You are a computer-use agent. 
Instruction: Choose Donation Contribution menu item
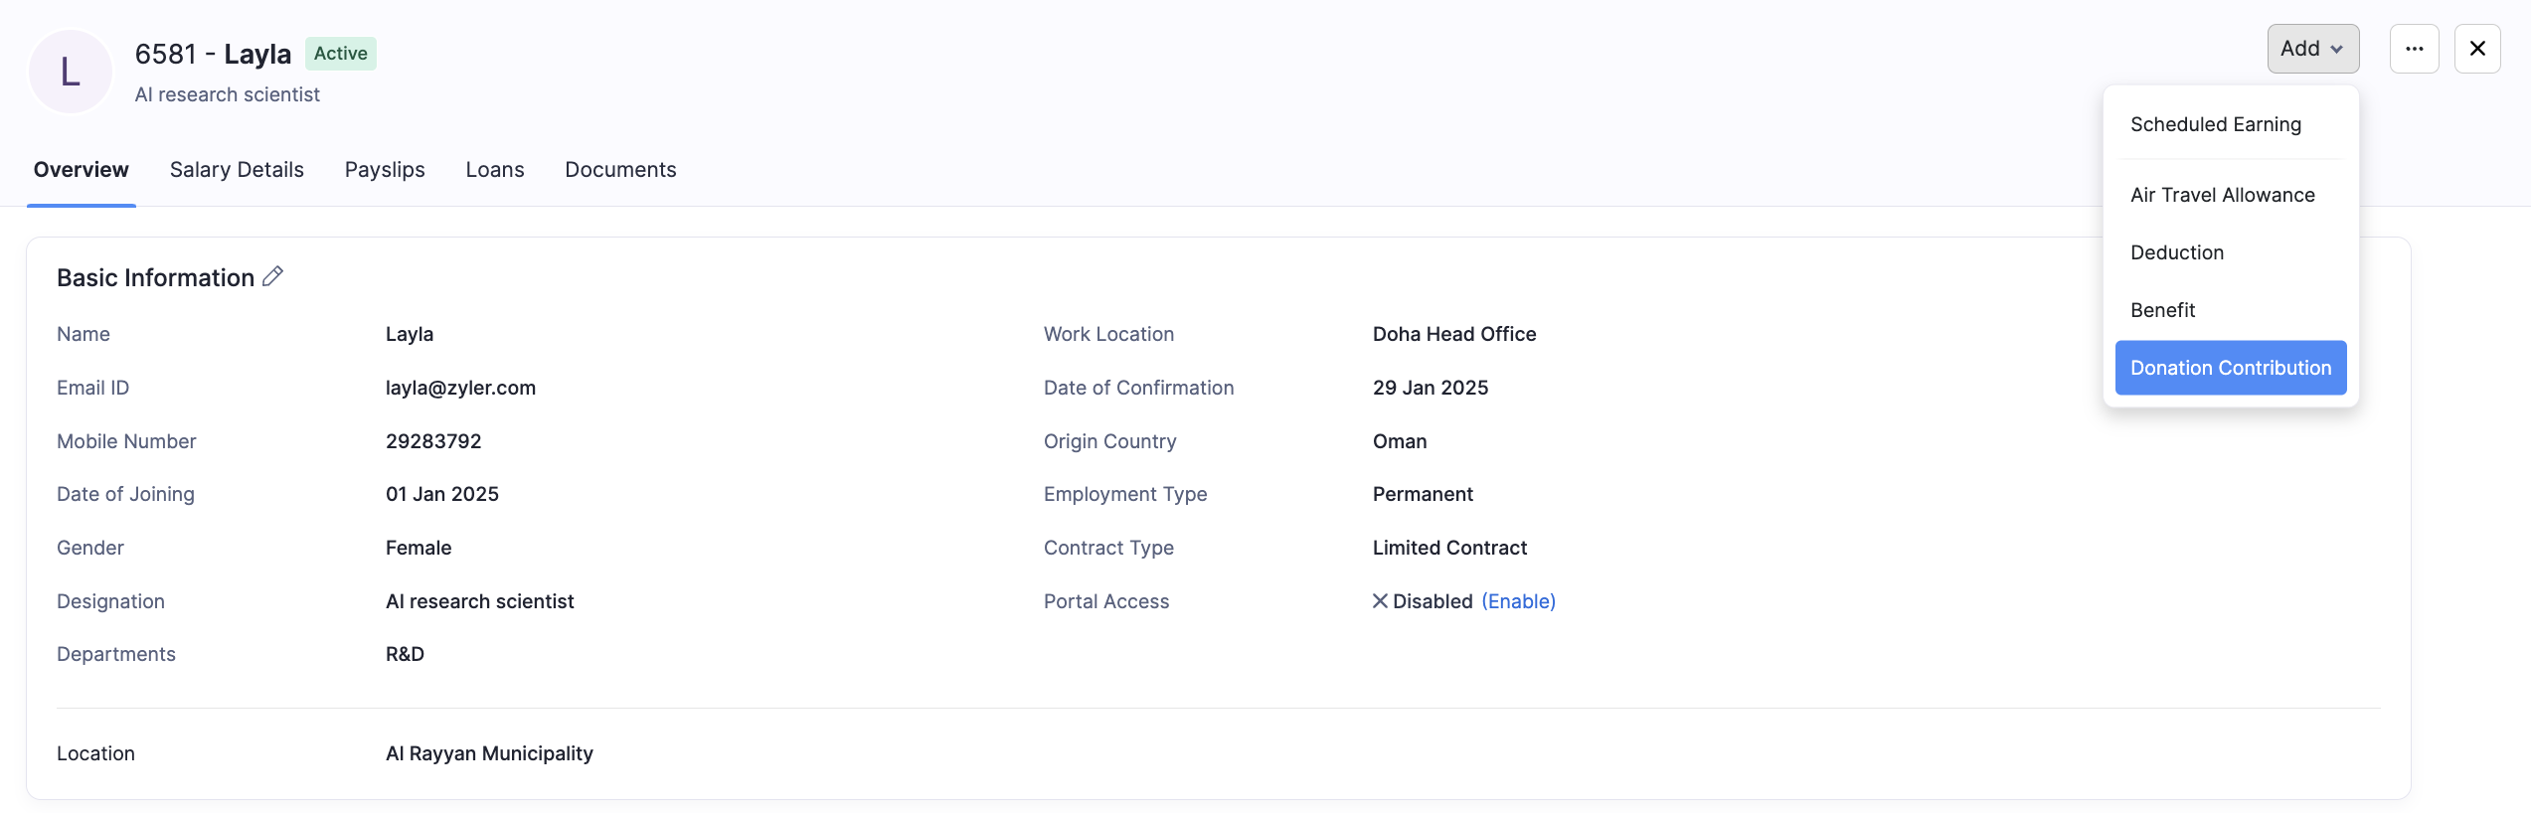click(2230, 368)
